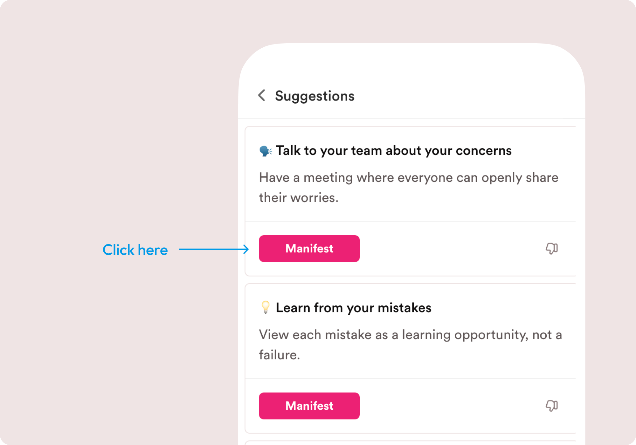Viewport: 636px width, 445px height.
Task: Select the 'Have a meeting where everyone' description
Action: click(x=409, y=188)
